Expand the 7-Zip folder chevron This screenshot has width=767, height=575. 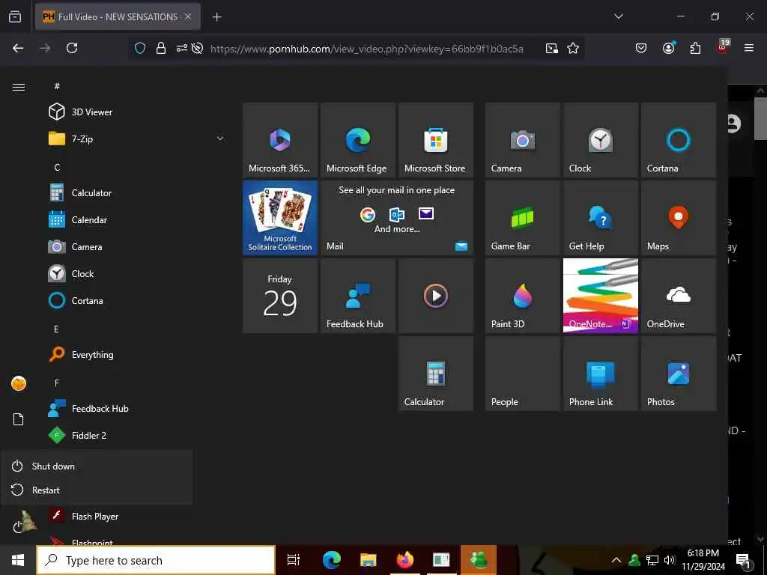pos(220,139)
